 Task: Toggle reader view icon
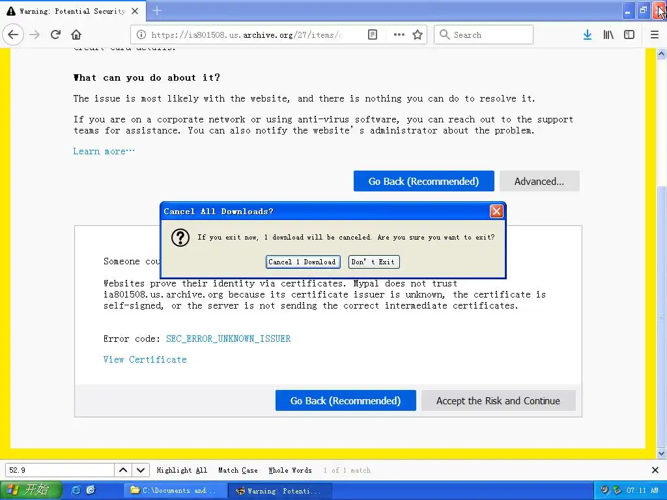[x=372, y=35]
